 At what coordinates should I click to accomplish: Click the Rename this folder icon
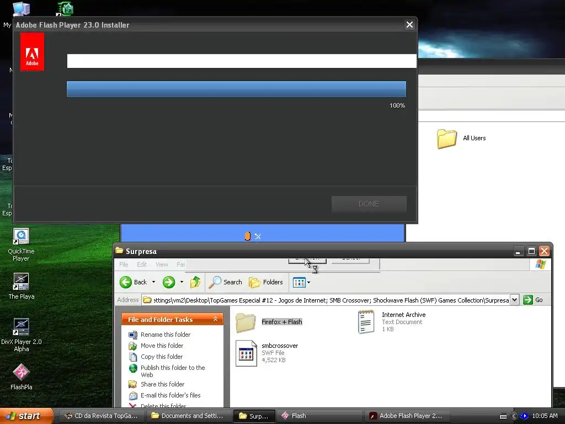(x=133, y=335)
